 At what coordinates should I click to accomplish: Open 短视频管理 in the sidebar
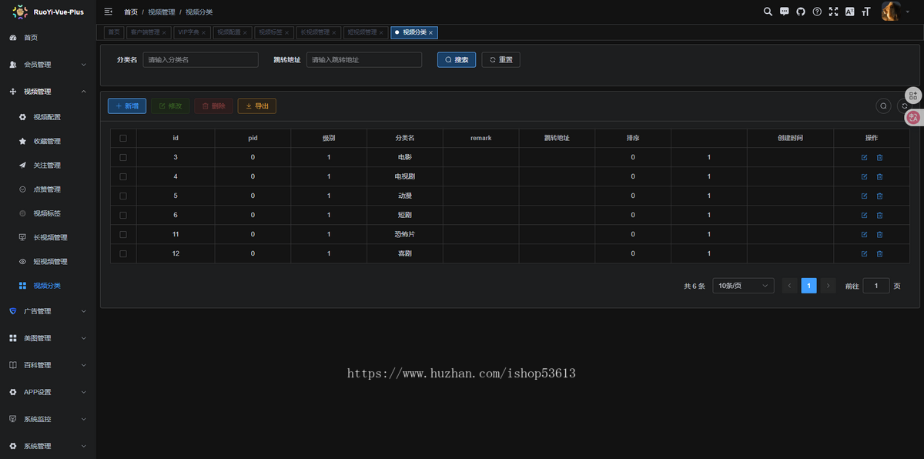point(48,261)
